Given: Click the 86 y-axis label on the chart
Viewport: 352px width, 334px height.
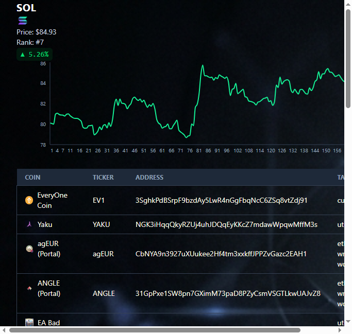Looking at the screenshot, I should [43, 64].
